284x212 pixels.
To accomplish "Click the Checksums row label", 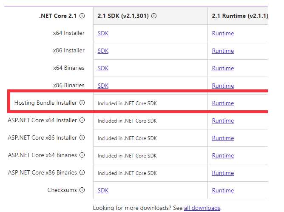I will [62, 190].
